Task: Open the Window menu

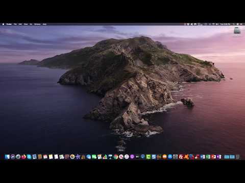Action: 37,24
